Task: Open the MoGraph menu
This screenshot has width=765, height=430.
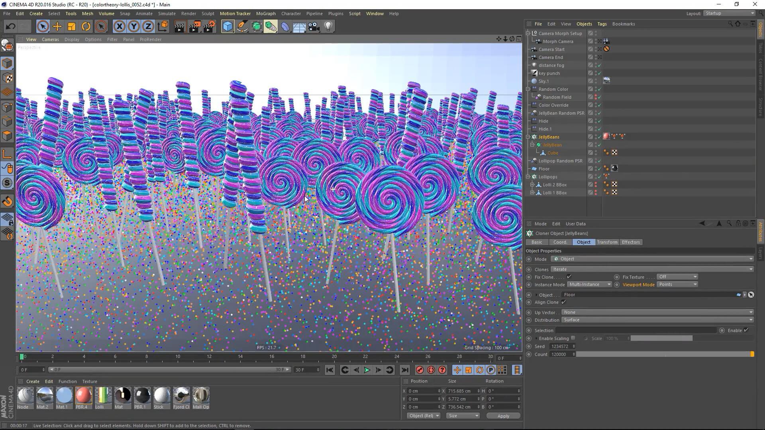Action: 265,14
